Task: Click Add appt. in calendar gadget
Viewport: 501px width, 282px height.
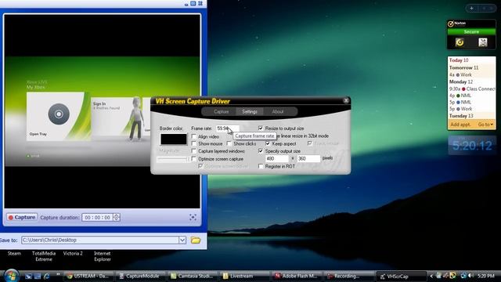Action: [x=460, y=125]
